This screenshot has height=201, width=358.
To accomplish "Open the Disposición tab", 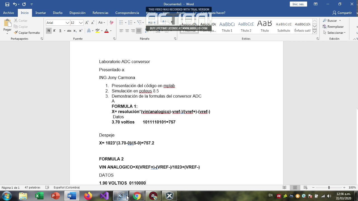I will 77,13.
